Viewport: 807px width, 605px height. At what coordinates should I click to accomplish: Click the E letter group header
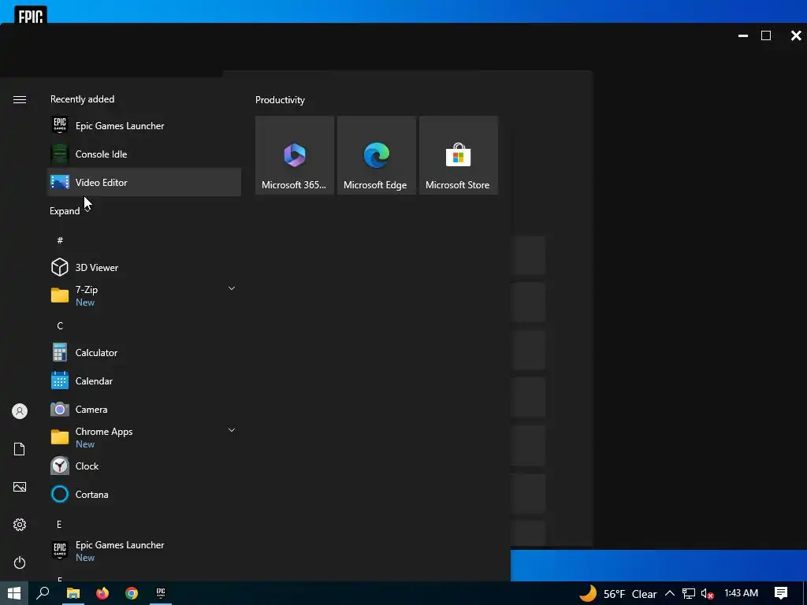point(59,524)
